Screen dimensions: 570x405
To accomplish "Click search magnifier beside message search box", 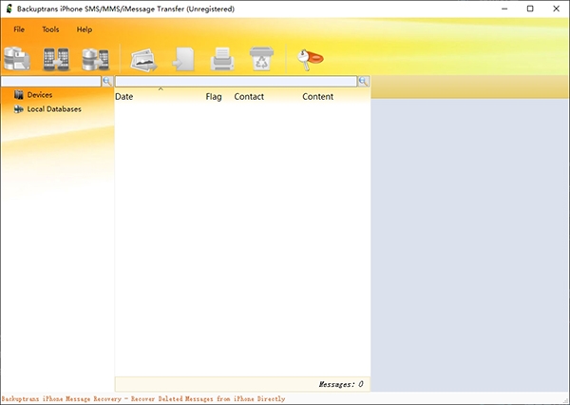I will 364,81.
